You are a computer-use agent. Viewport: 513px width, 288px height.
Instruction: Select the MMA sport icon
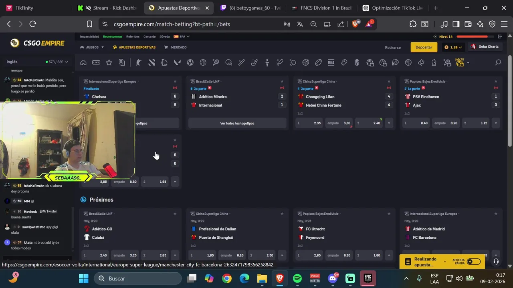[331, 62]
